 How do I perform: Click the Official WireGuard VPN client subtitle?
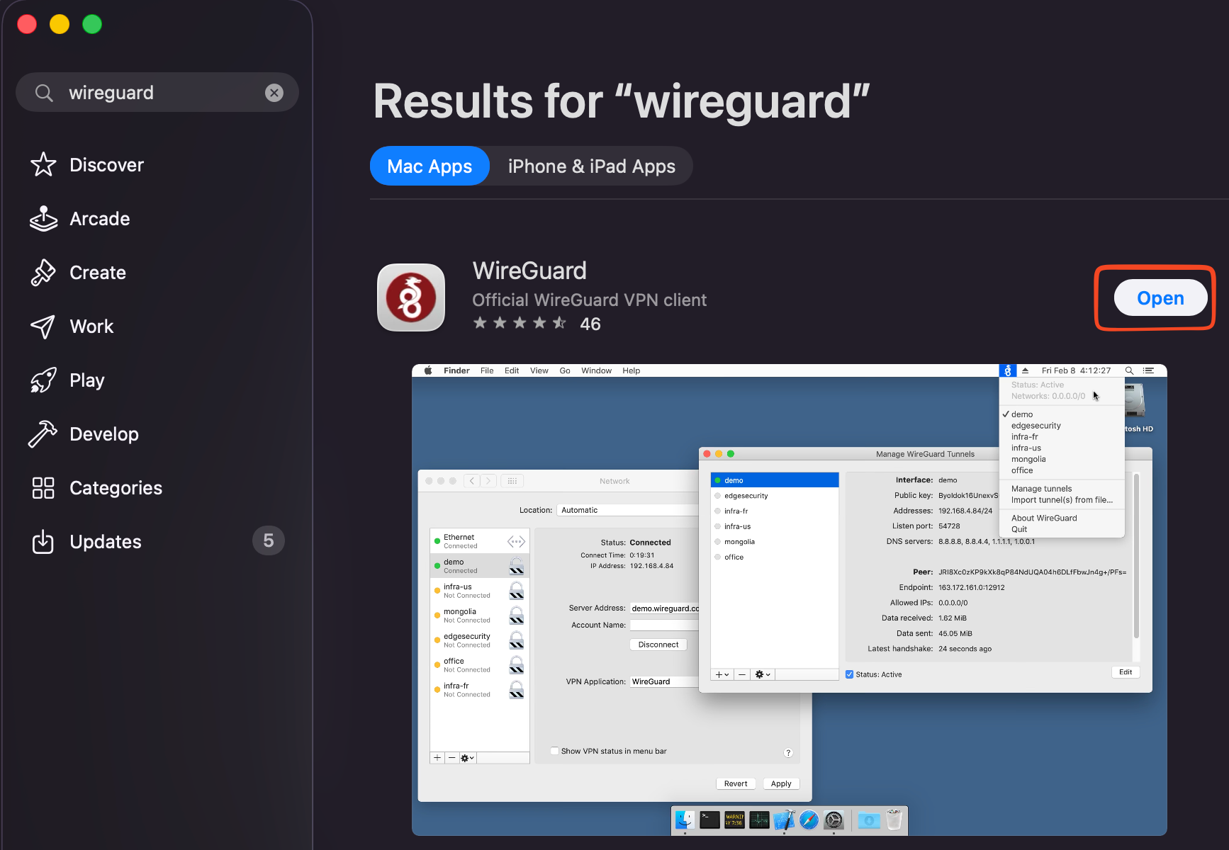coord(590,300)
